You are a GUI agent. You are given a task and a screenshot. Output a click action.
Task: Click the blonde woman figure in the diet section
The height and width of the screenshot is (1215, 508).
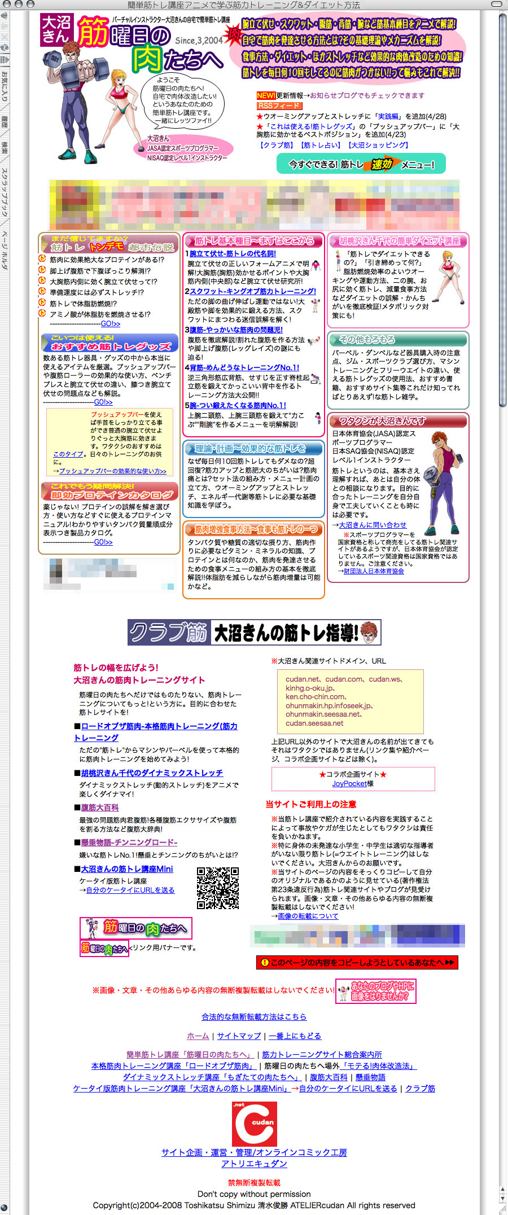coord(448,278)
